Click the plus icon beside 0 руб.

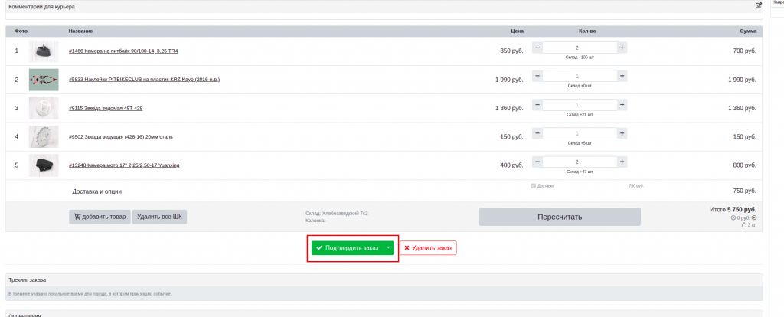pyautogui.click(x=754, y=217)
